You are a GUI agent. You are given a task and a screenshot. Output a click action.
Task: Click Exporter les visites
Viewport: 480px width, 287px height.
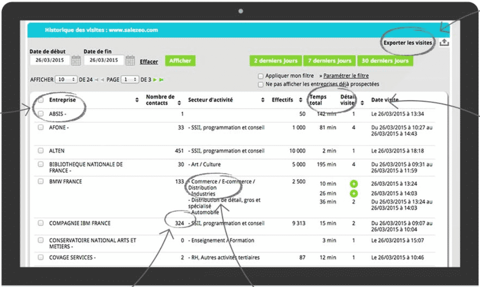tap(408, 43)
